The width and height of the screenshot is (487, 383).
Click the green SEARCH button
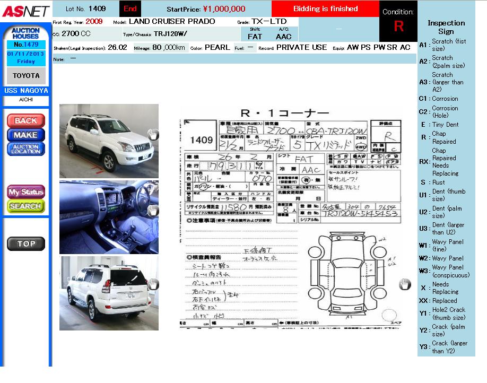point(25,206)
